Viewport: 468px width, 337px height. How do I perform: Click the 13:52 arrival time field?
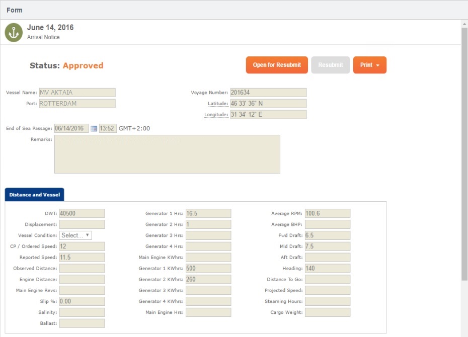coord(107,128)
